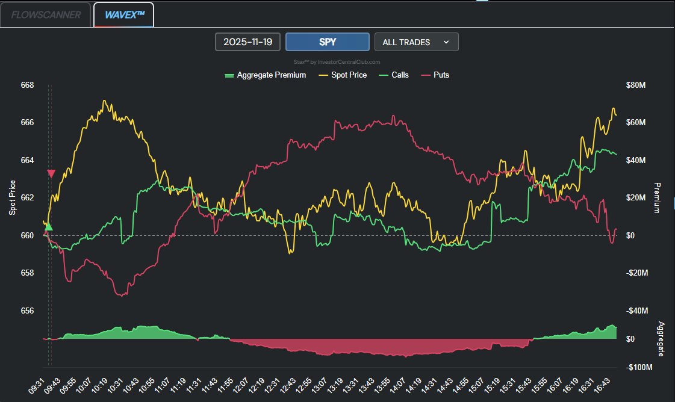The image size is (675, 402).
Task: Switch to the FLOWSCANNER tab
Action: tap(46, 14)
